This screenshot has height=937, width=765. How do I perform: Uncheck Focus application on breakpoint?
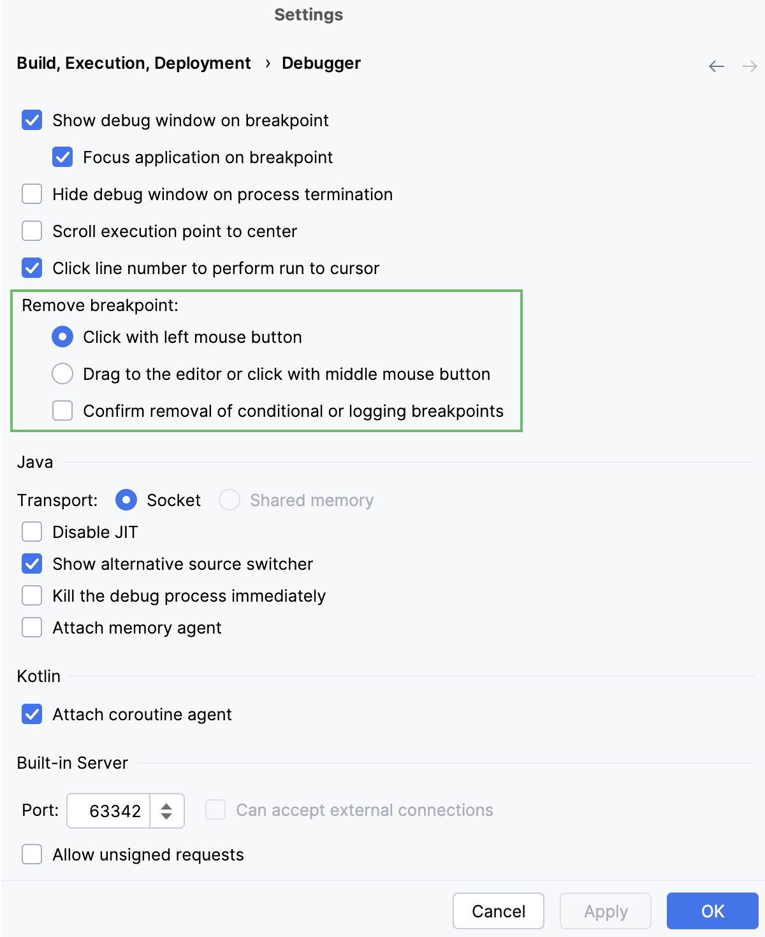coord(62,157)
